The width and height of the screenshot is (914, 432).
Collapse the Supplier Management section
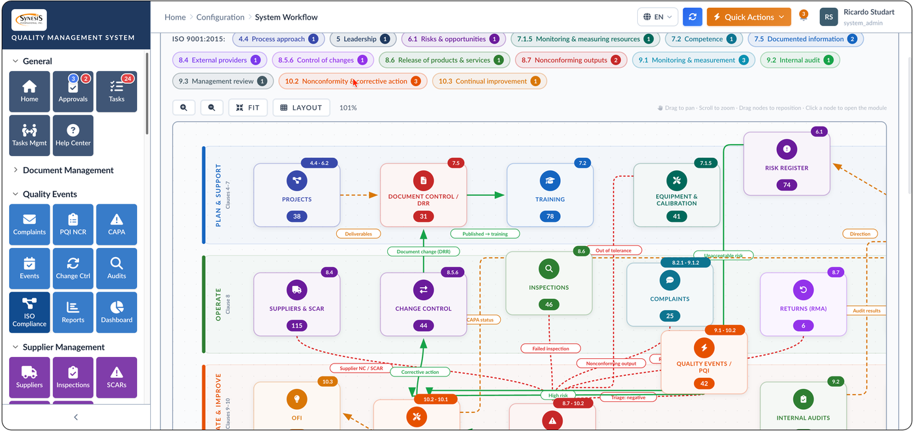pyautogui.click(x=63, y=347)
